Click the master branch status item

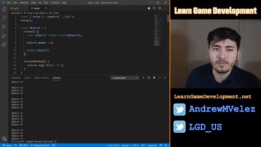coord(7,145)
